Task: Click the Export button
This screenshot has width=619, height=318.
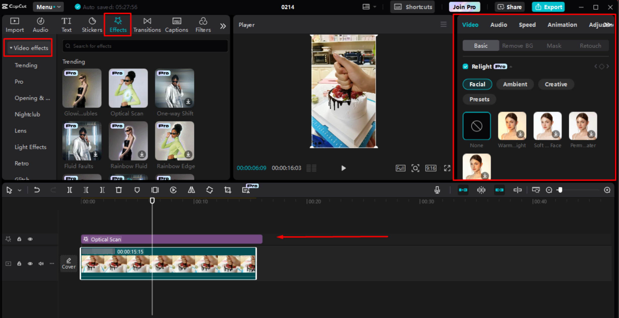Action: pyautogui.click(x=548, y=7)
